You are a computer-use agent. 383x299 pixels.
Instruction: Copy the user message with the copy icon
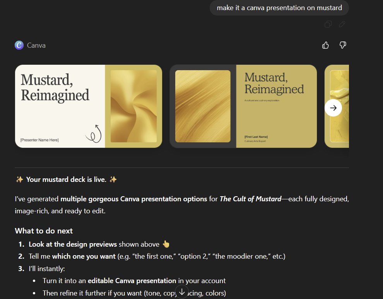pos(328,24)
